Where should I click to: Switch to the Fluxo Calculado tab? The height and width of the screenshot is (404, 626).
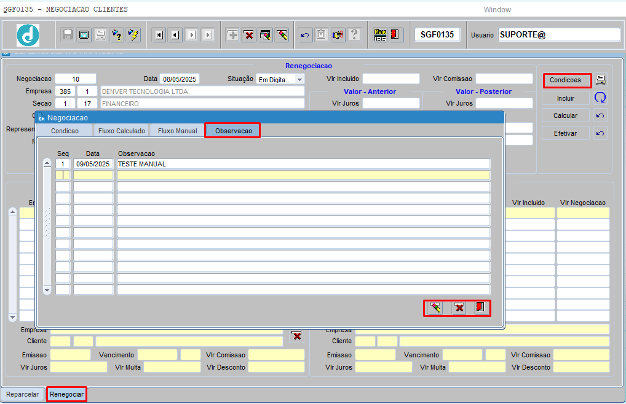(x=122, y=131)
